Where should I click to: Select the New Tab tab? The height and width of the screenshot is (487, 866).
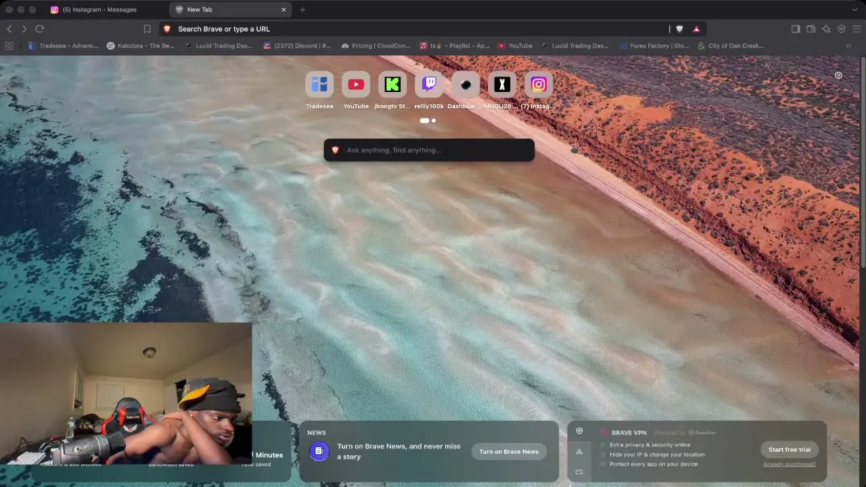[231, 9]
